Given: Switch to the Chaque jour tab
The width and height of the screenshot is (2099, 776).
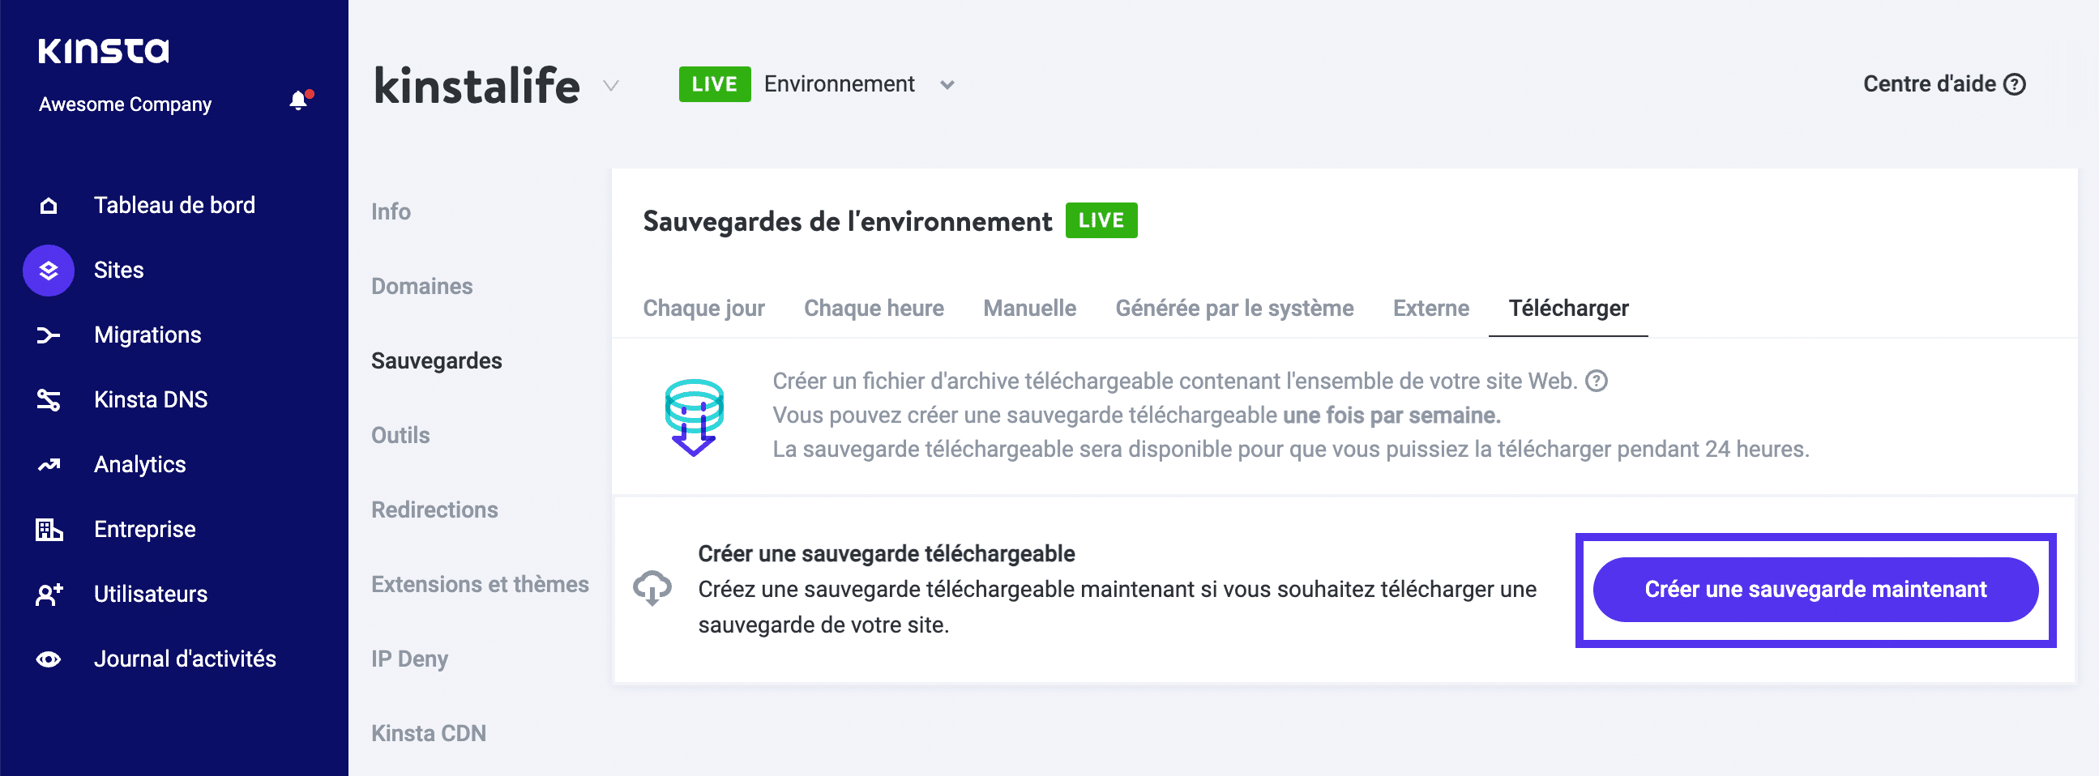Looking at the screenshot, I should [x=703, y=308].
